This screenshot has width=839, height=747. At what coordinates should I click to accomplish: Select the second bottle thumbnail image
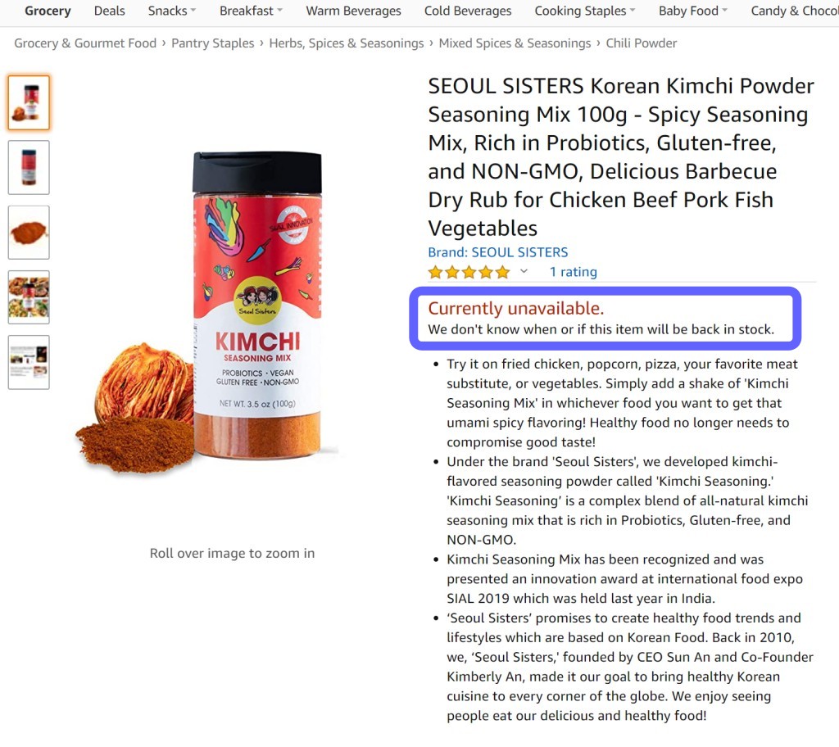29,167
